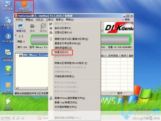The height and width of the screenshot is (121, 161).
Task: Open the NT系统引导修复 desktop icon
Action: [x=8, y=23]
